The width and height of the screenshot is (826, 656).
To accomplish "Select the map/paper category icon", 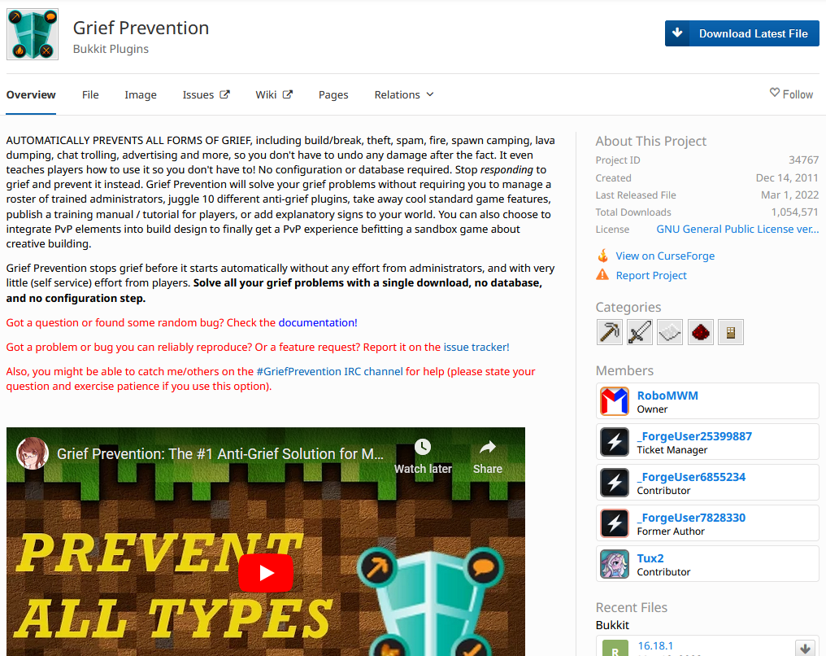I will (x=670, y=332).
